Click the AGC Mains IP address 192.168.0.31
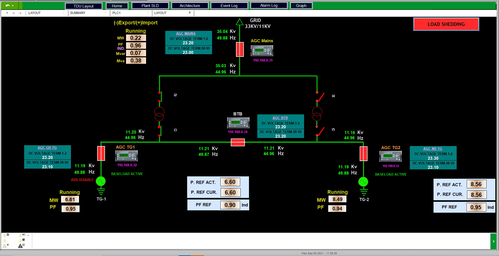The image size is (499, 256). tap(263, 60)
